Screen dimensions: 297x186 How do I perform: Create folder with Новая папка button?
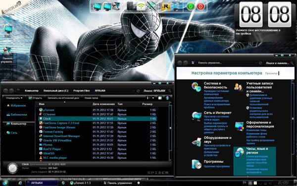coord(91,98)
